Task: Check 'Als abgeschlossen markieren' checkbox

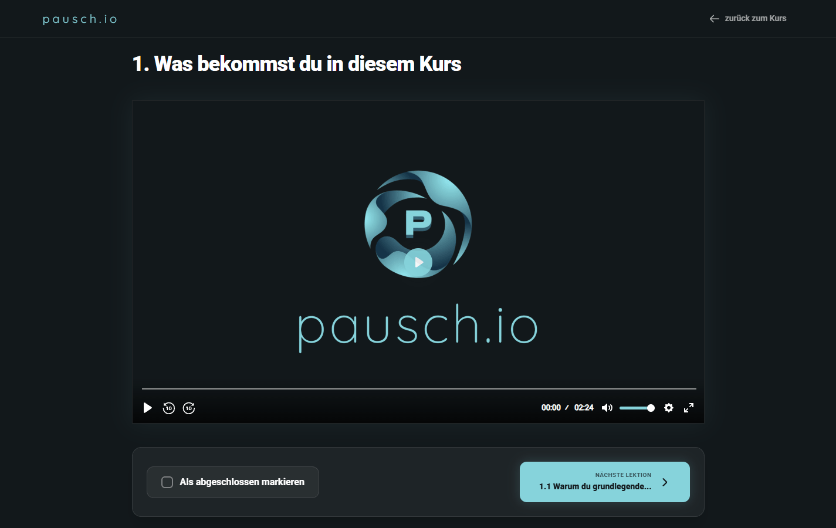Action: [x=167, y=482]
